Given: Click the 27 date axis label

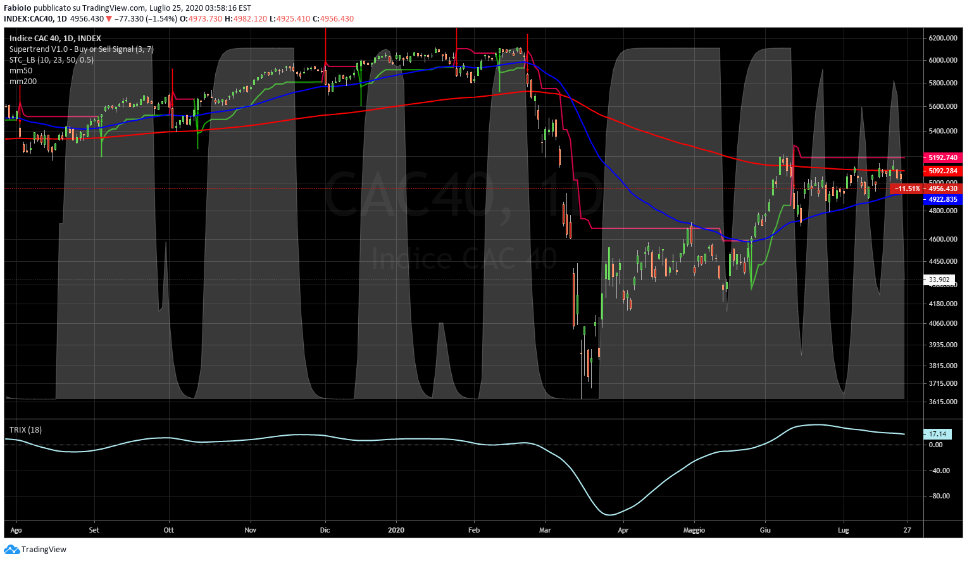Looking at the screenshot, I should pos(908,530).
